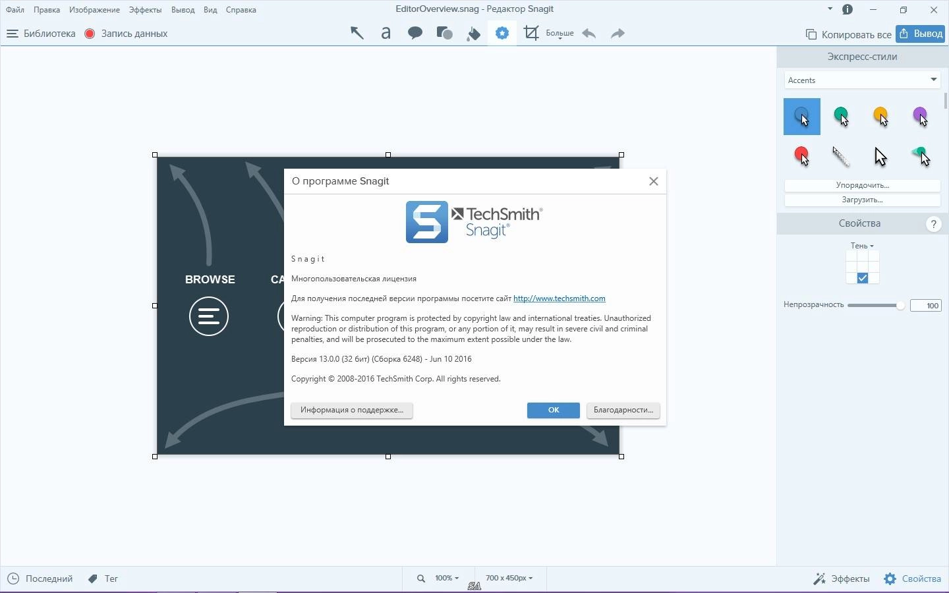This screenshot has width=949, height=593.
Task: Click OK in the About Snagit dialog
Action: click(x=554, y=410)
